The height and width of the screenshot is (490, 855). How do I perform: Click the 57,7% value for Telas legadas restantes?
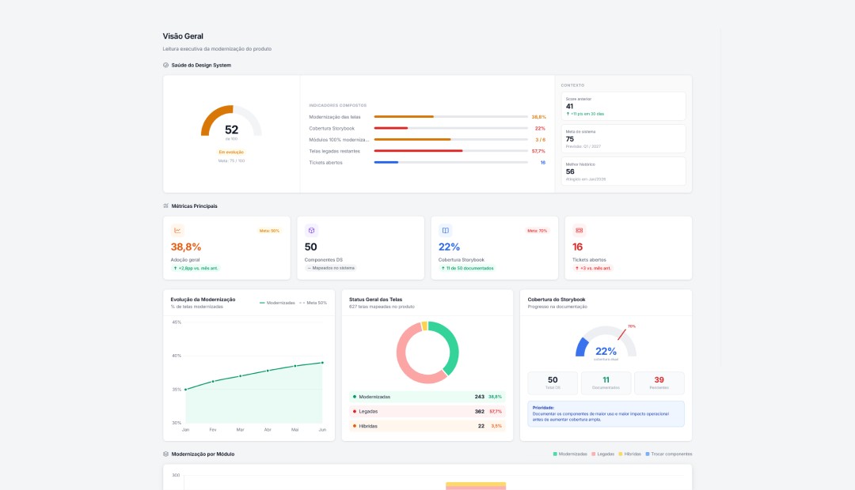538,152
